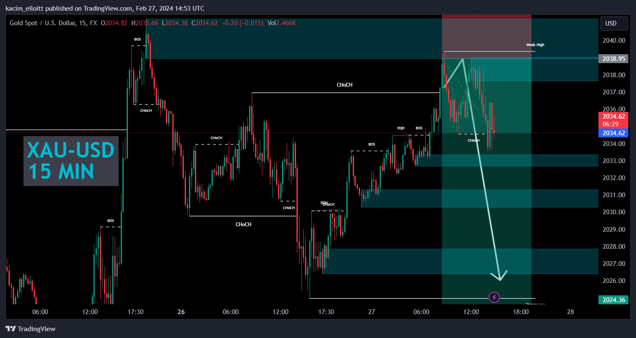Select the gray 2038.95 price label
This screenshot has width=636, height=338.
tap(614, 59)
